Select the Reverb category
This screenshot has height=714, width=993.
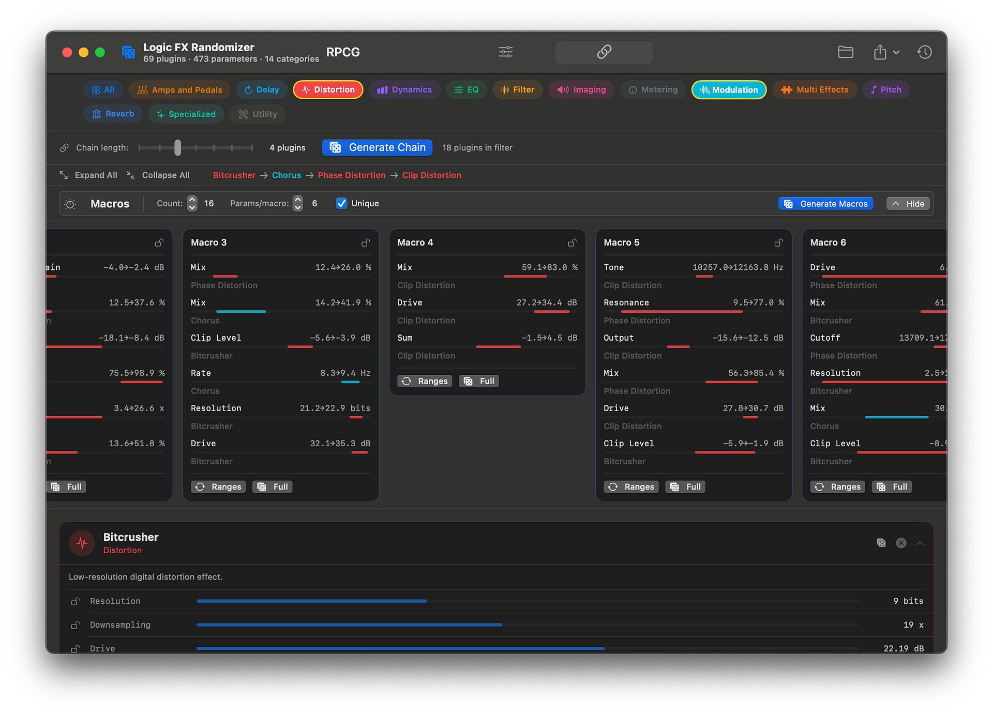(113, 114)
